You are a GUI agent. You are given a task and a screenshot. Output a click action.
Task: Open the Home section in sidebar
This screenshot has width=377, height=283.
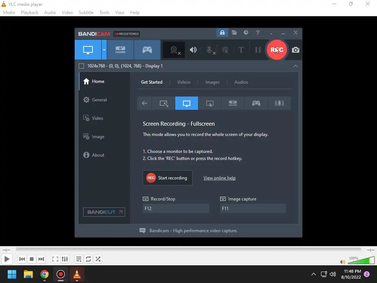point(104,81)
